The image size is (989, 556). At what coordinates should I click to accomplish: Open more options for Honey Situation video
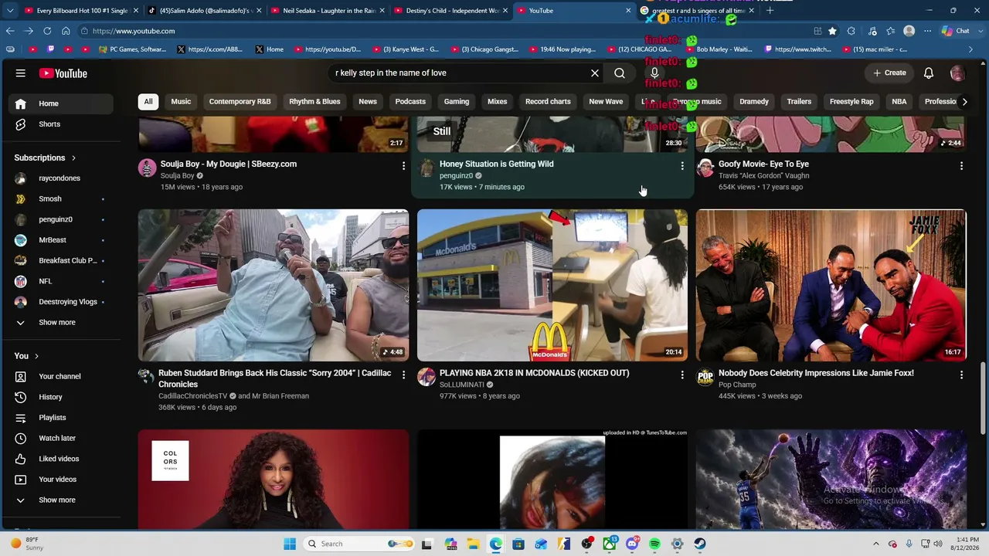click(x=682, y=165)
